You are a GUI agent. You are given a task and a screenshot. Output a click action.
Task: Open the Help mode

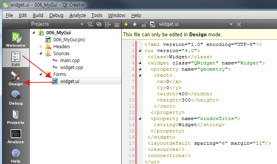pos(16,155)
